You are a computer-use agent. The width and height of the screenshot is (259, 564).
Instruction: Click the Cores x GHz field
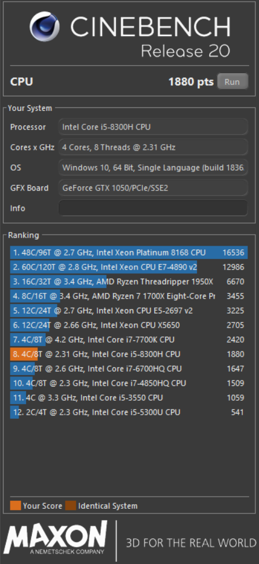pos(153,147)
